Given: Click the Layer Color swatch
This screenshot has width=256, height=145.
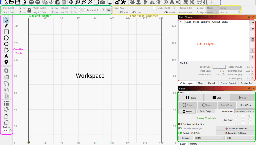Looking at the screenshot, I should pyautogui.click(x=219, y=67).
